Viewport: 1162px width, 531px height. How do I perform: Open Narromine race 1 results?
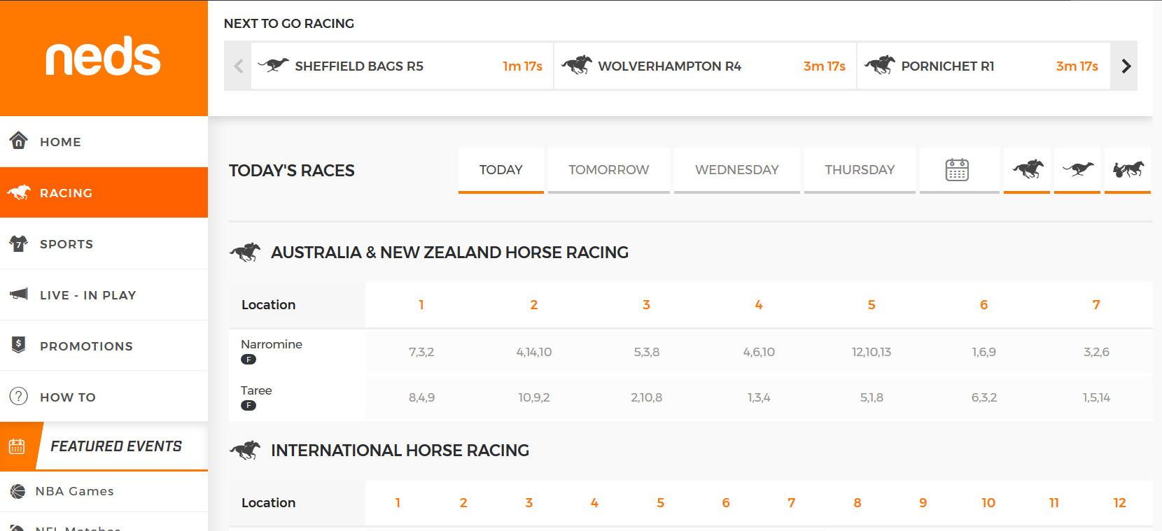[421, 352]
